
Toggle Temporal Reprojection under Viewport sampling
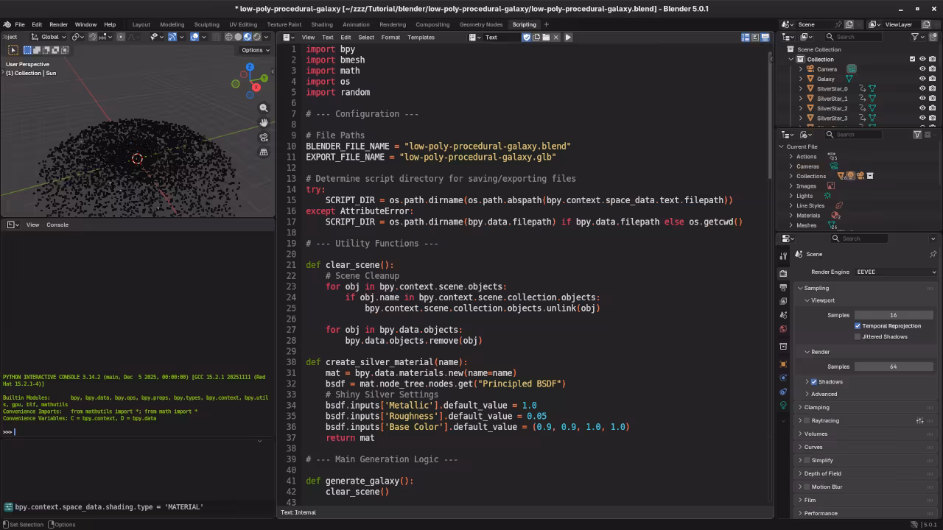[x=858, y=325]
